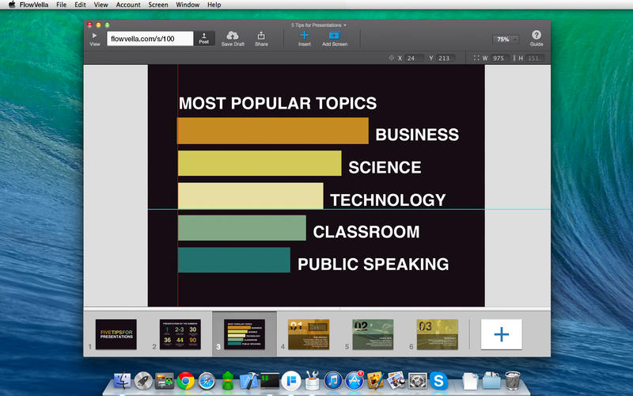Open the FlowVella icon in the Dock
633x396 pixels.
pyautogui.click(x=291, y=381)
